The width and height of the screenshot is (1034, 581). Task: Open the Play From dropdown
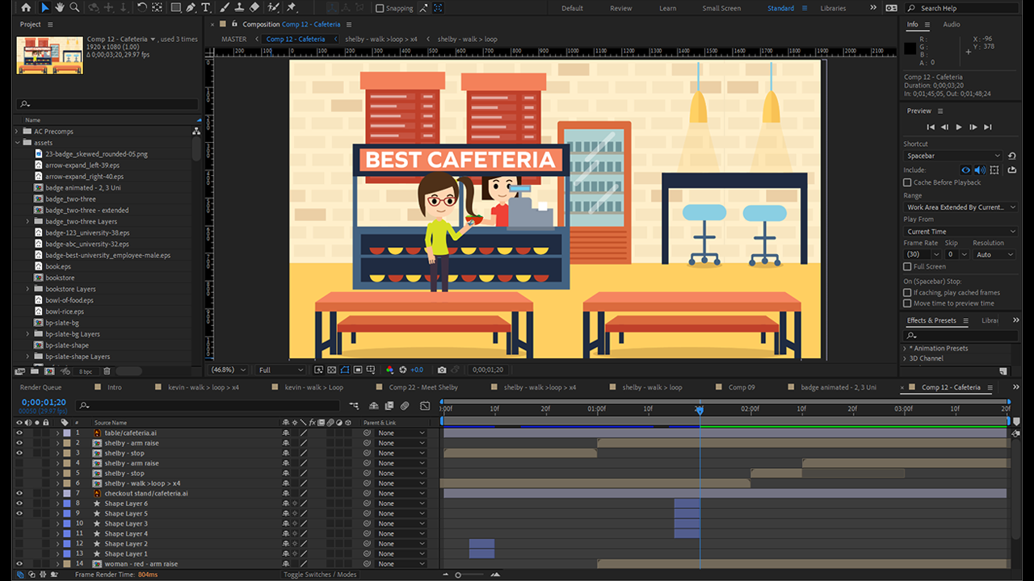coord(960,232)
